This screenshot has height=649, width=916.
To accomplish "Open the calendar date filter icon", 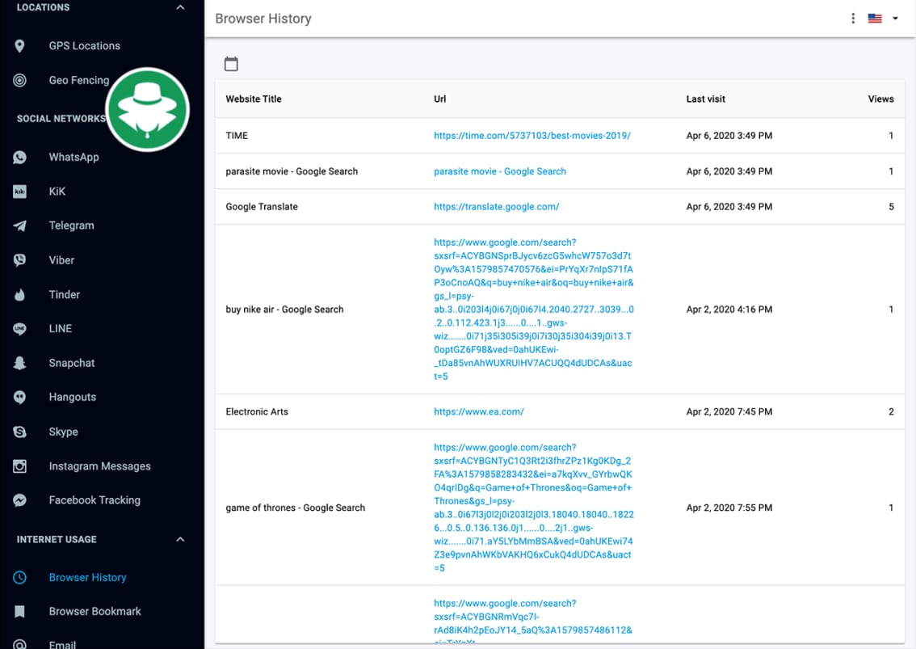I will (x=231, y=64).
